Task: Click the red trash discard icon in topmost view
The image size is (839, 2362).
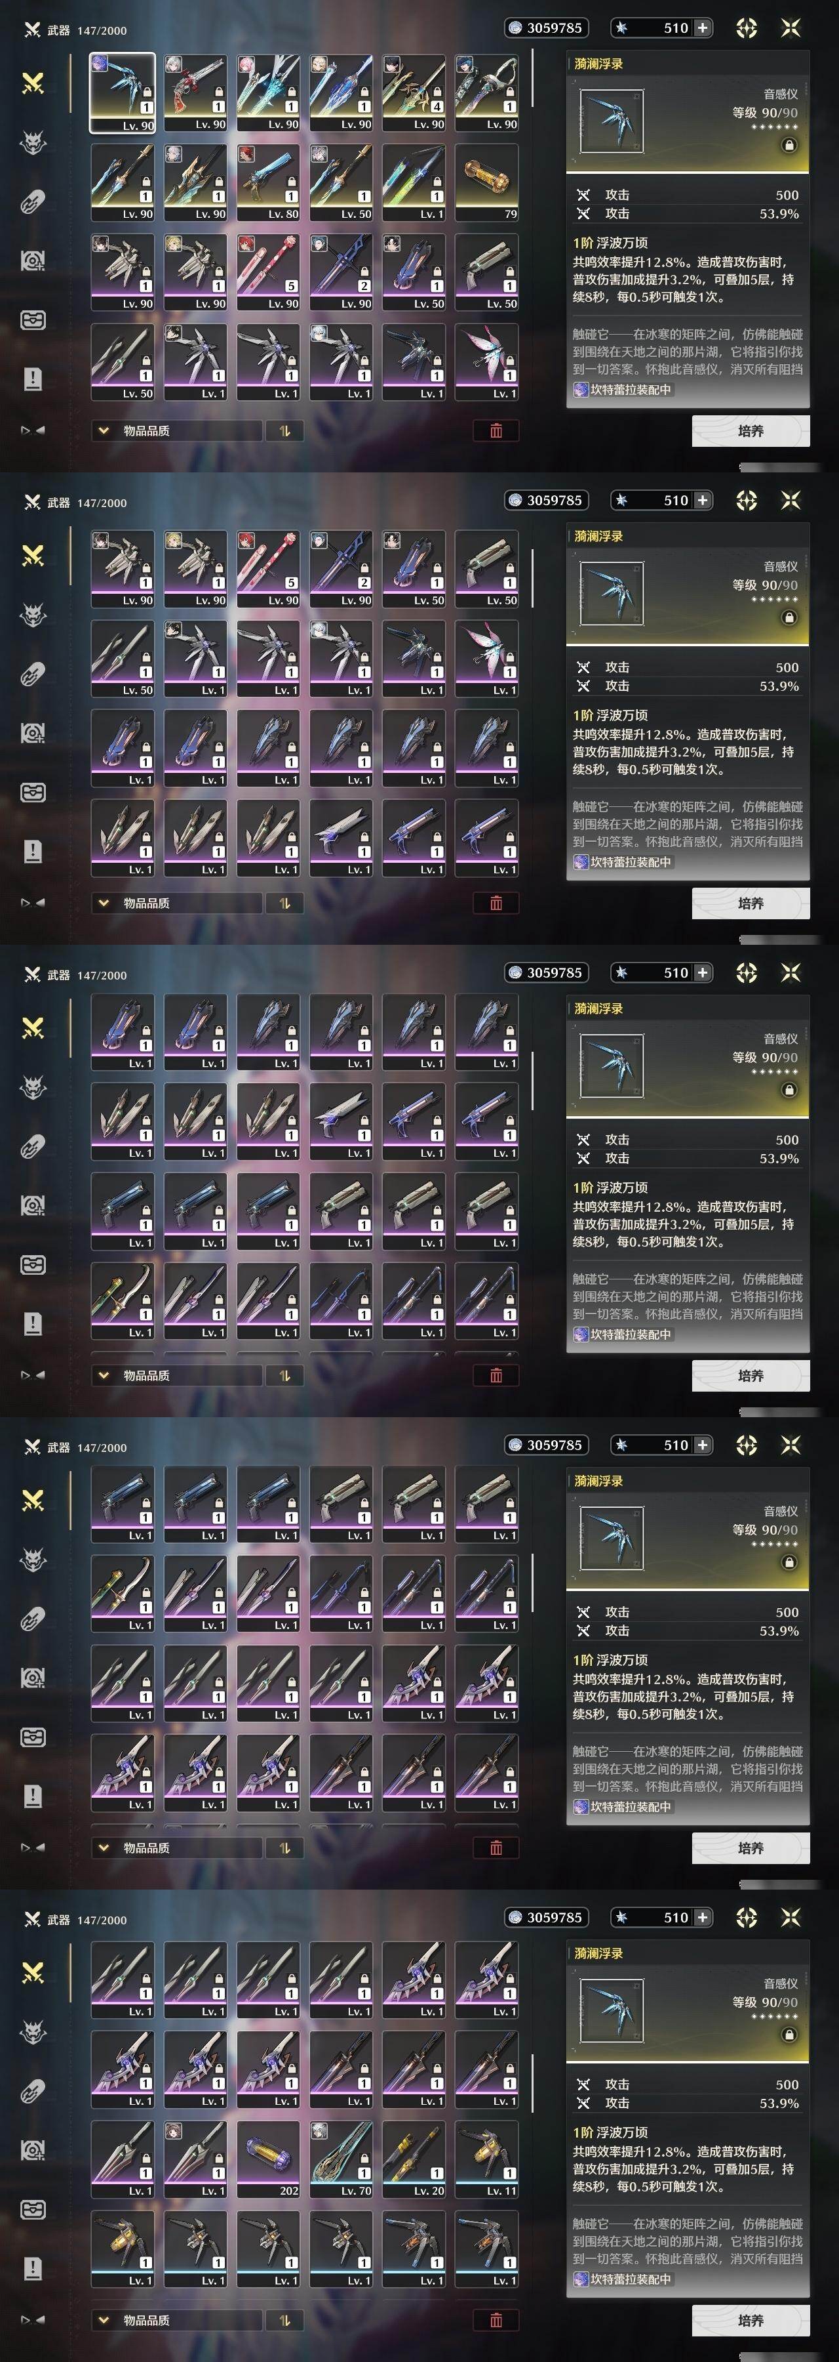Action: coord(496,430)
